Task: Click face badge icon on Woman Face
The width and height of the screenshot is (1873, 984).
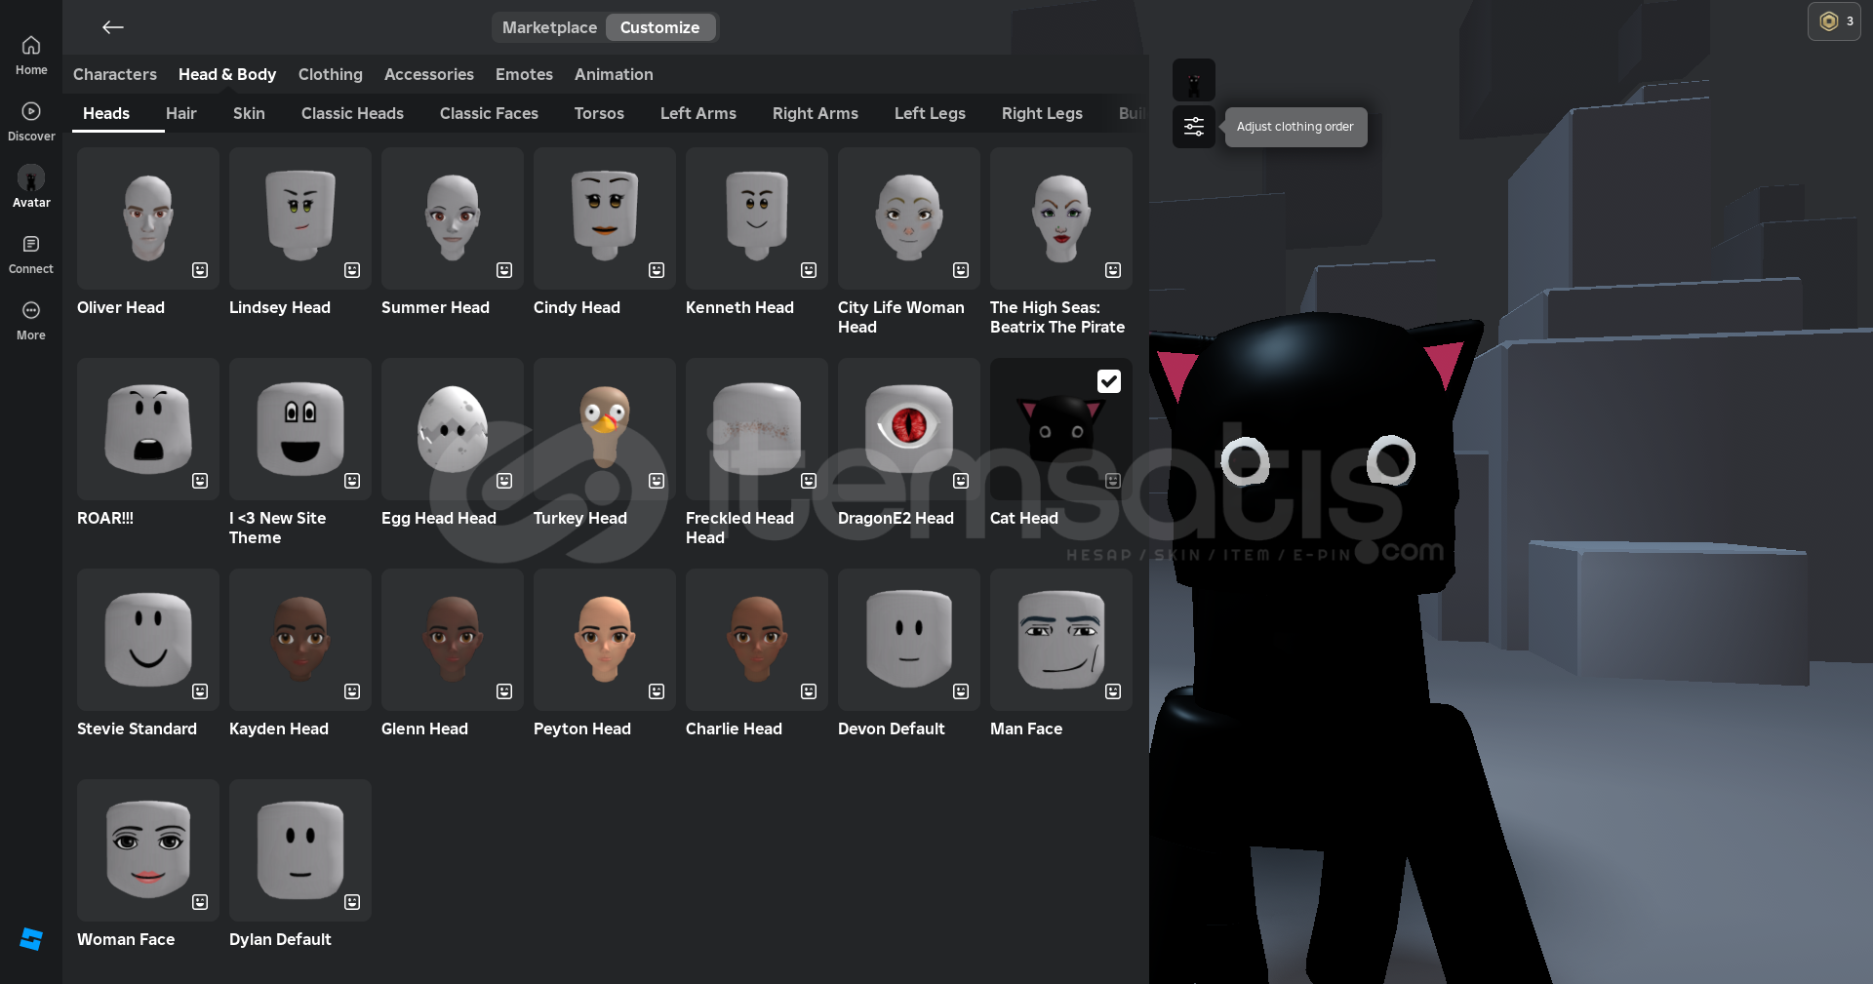Action: (x=200, y=902)
